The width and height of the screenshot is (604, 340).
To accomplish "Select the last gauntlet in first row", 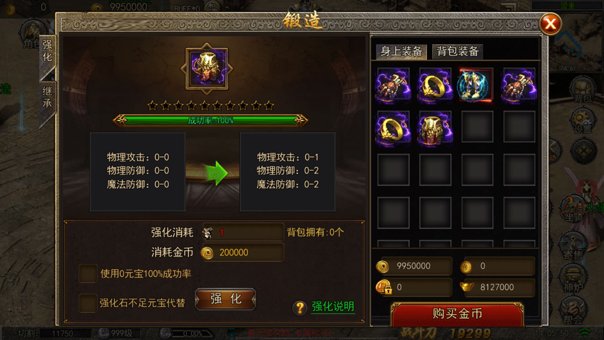I will [x=519, y=84].
